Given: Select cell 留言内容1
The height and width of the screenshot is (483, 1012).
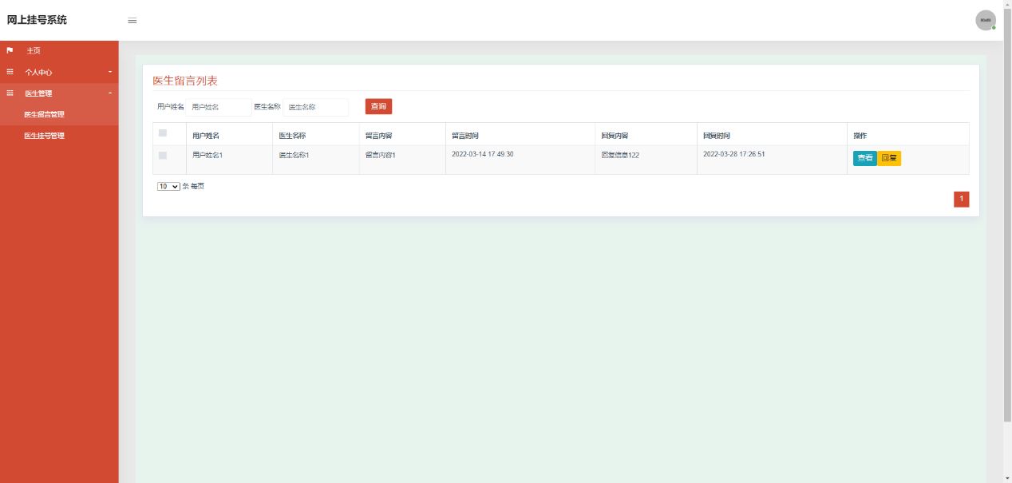Looking at the screenshot, I should 381,155.
